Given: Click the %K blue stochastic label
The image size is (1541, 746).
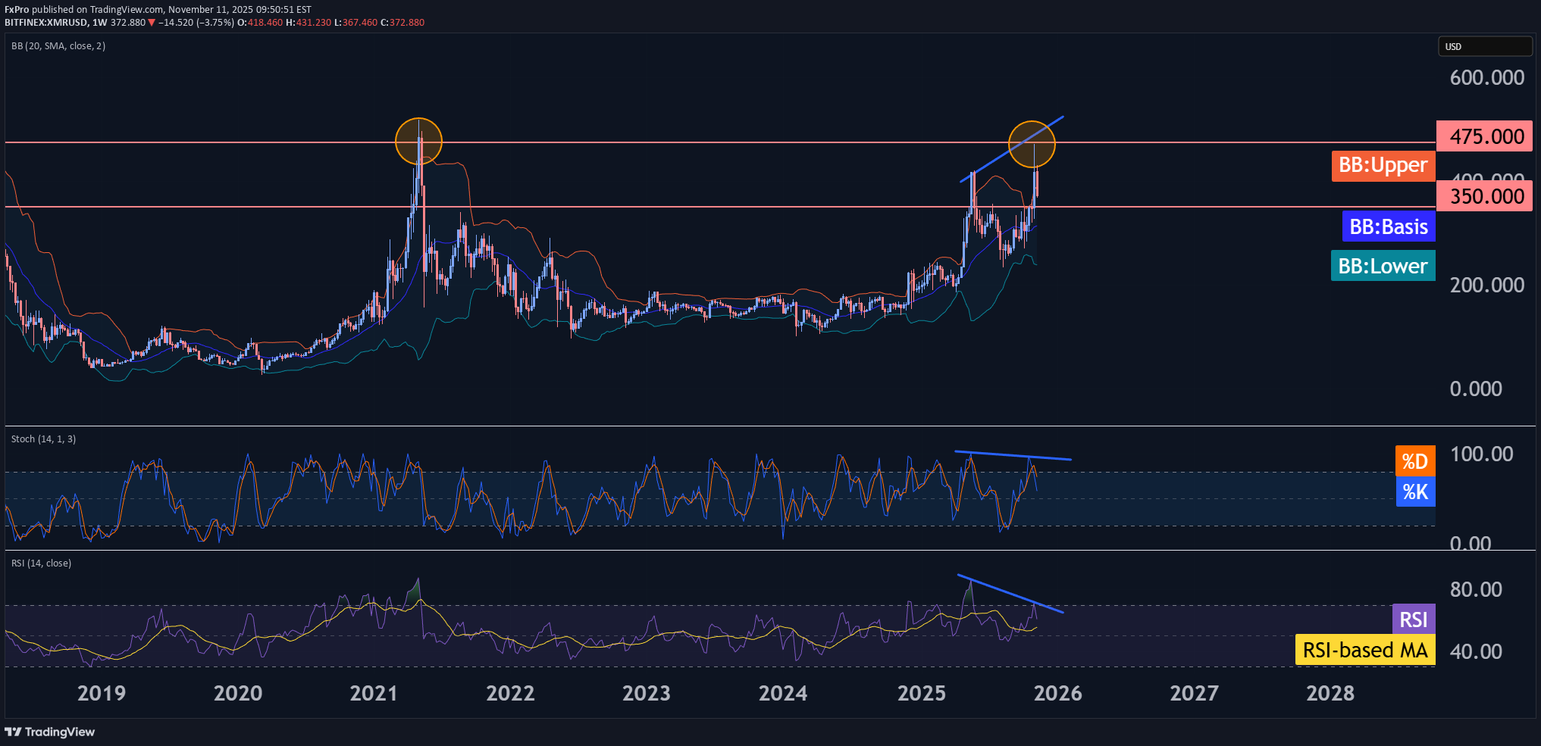Looking at the screenshot, I should [1414, 492].
